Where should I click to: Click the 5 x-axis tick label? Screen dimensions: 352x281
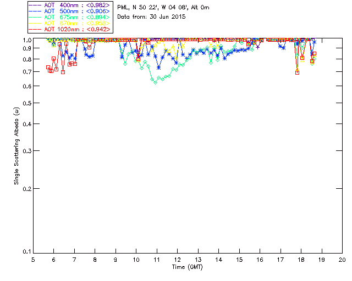coord(33,260)
